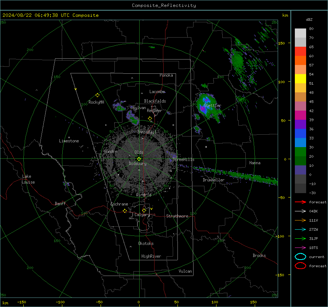The image size is (328, 307).
Task: Select the dark green 10–20 dBZ swatch
Action: point(300,161)
